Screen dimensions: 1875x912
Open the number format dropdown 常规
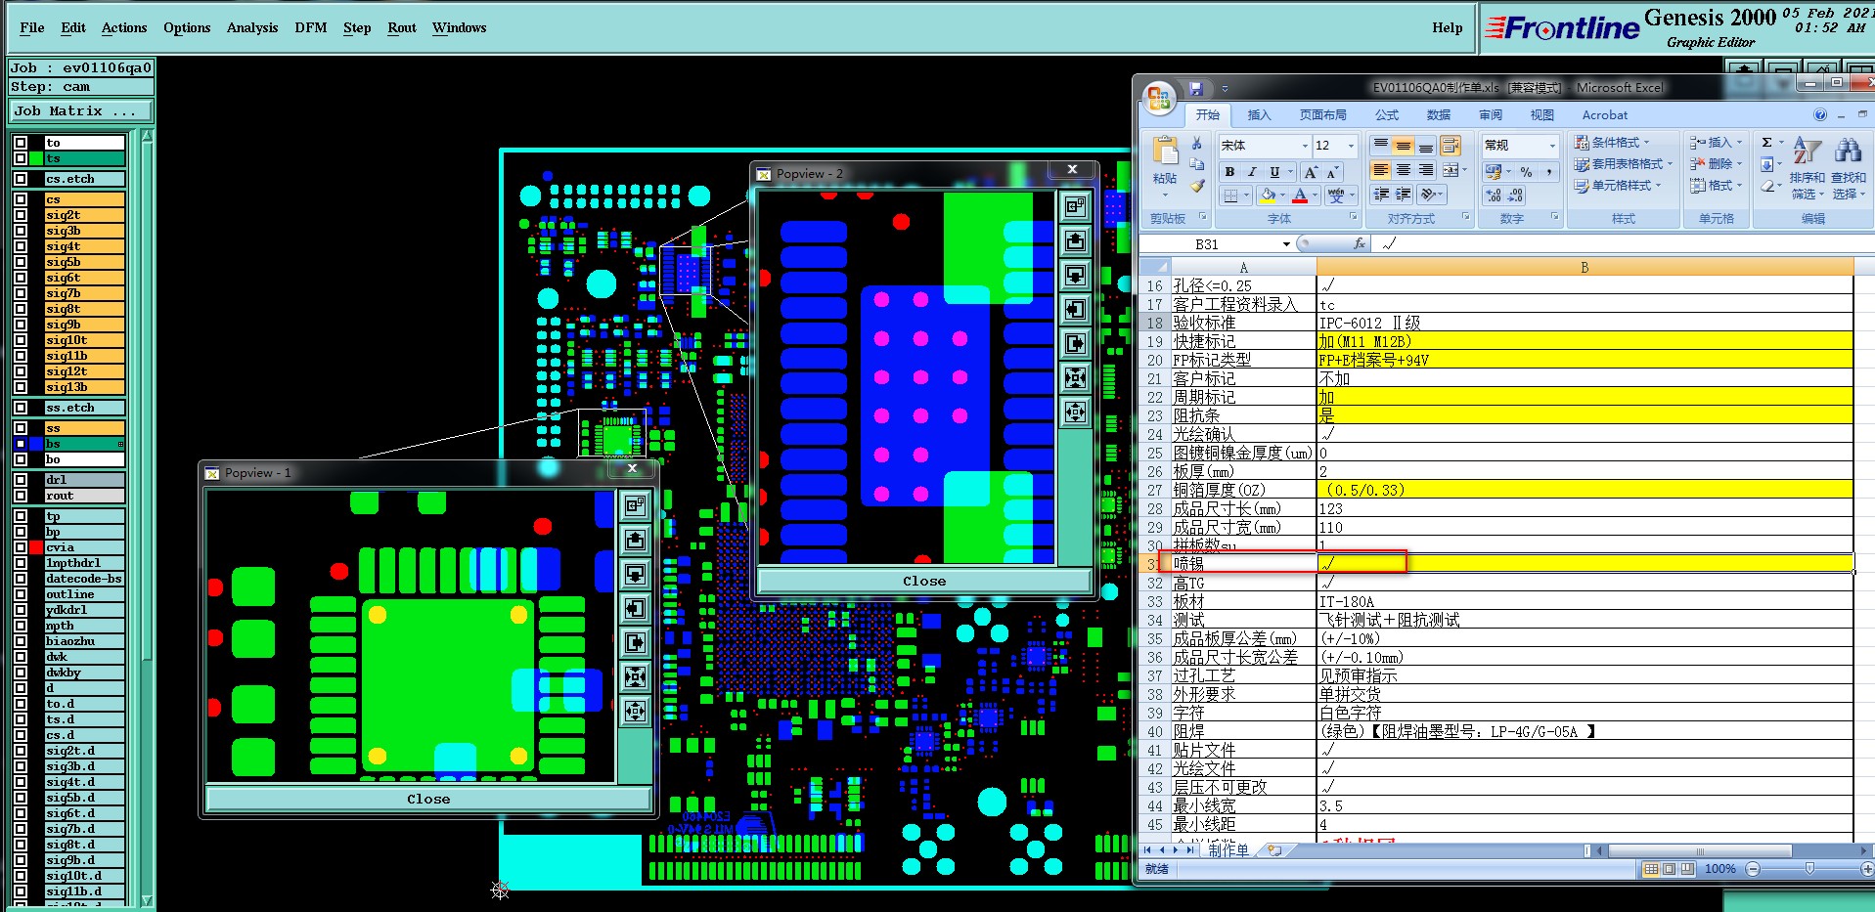(1552, 146)
